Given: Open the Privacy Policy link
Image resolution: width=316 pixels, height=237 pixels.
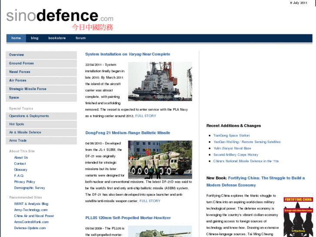Looking at the screenshot, I should click(25, 182).
